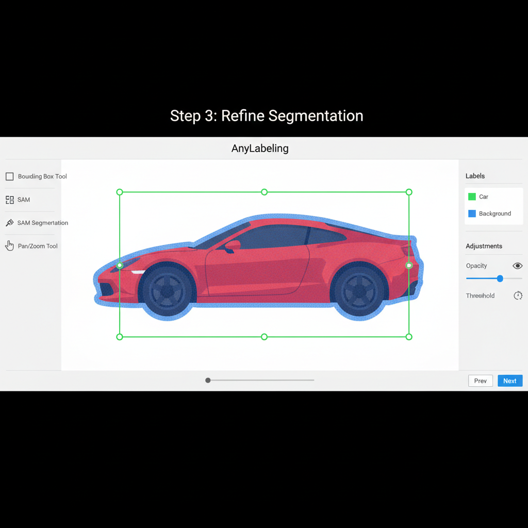This screenshot has height=528, width=528.
Task: Click the green Car color swatch
Action: point(472,196)
